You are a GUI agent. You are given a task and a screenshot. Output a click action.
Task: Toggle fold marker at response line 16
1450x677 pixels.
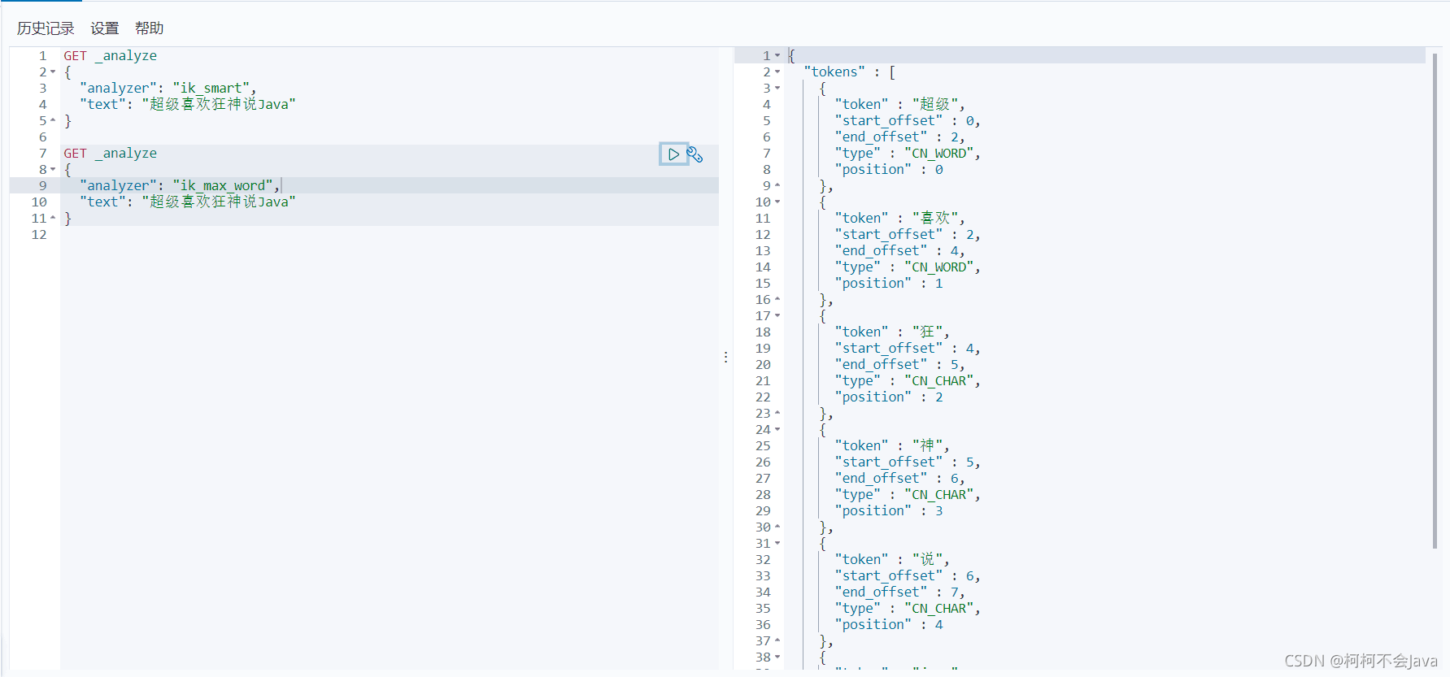tap(777, 299)
